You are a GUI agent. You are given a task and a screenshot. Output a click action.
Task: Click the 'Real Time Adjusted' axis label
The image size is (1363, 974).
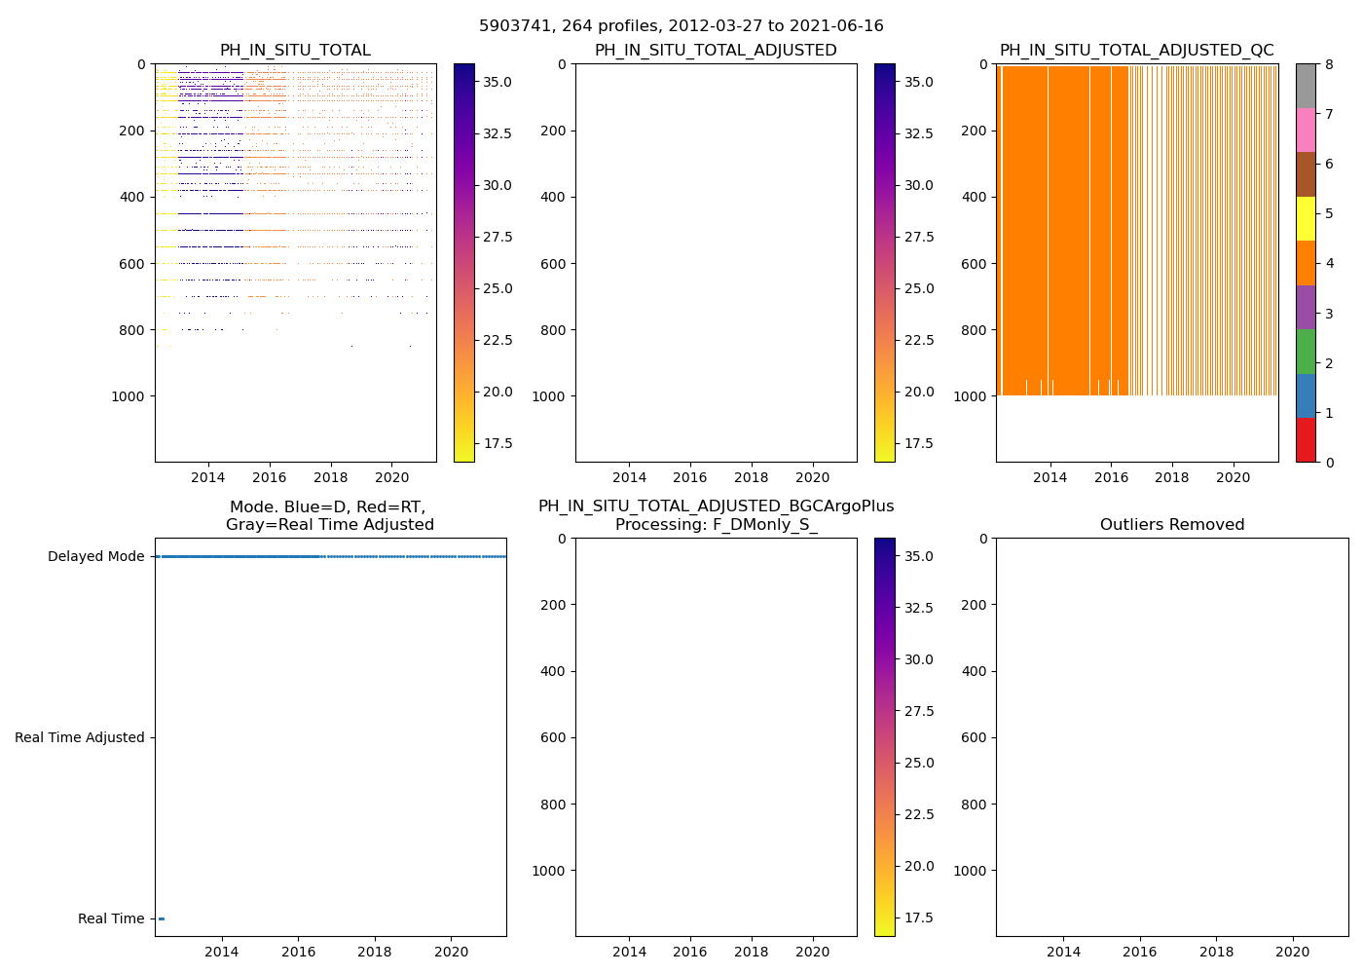point(80,738)
